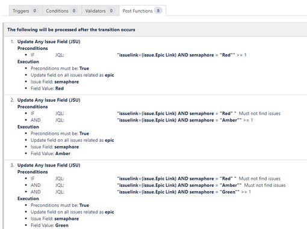Click 'Update field on all issues related as epic' in post function 2
Screen dimensions: 307x229
click(72, 140)
